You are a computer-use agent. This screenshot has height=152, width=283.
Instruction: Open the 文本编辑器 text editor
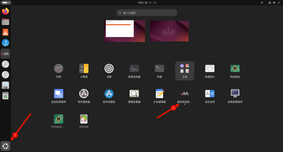(x=159, y=94)
